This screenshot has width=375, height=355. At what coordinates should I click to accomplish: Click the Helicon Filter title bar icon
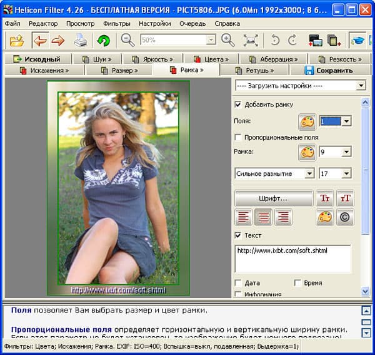click(7, 10)
